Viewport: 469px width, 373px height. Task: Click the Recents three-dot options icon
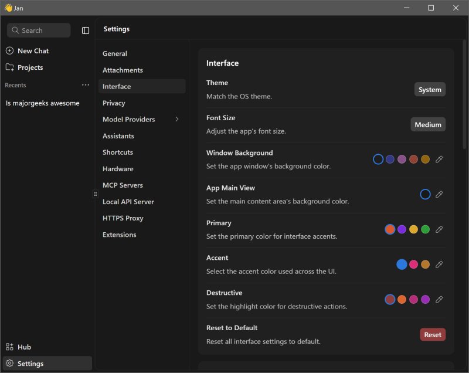click(x=86, y=85)
